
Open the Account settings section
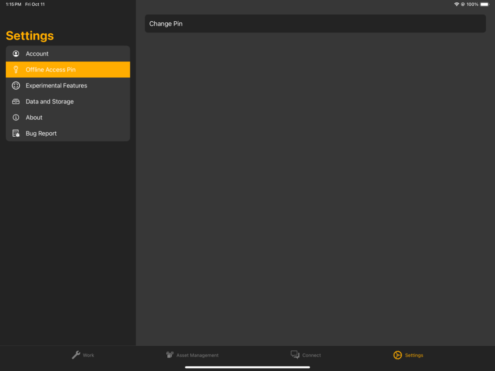(68, 54)
